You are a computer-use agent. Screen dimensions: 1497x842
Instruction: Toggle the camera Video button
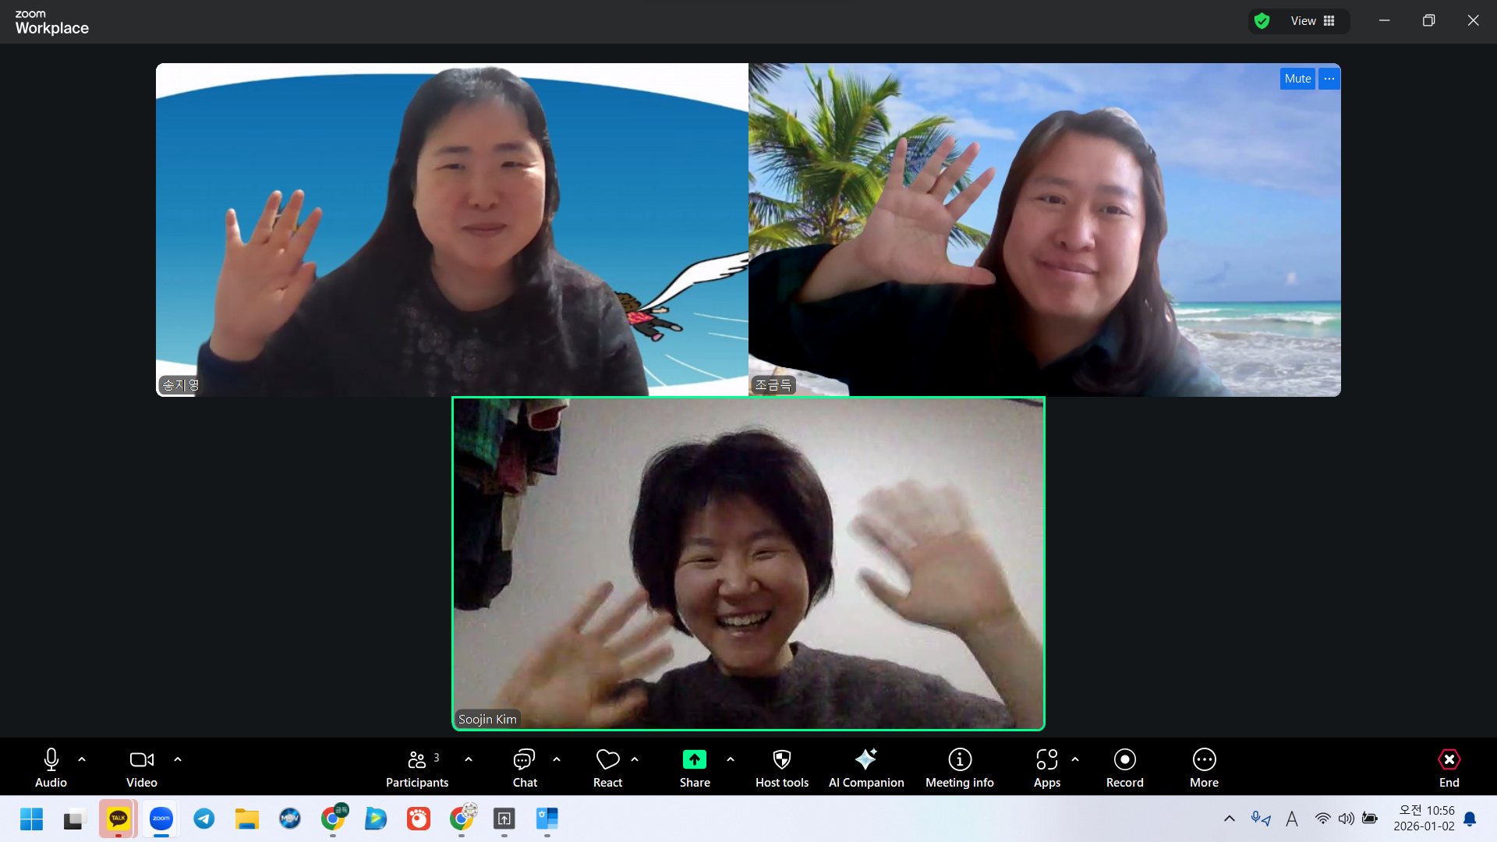[x=141, y=760]
